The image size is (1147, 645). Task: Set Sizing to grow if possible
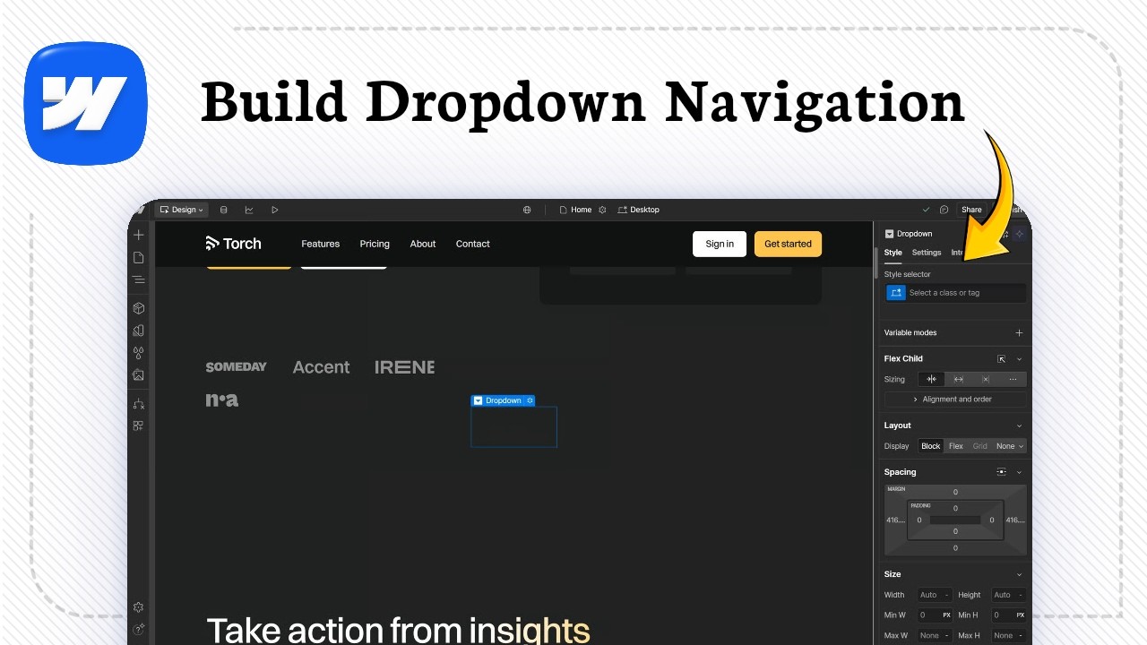click(x=958, y=379)
